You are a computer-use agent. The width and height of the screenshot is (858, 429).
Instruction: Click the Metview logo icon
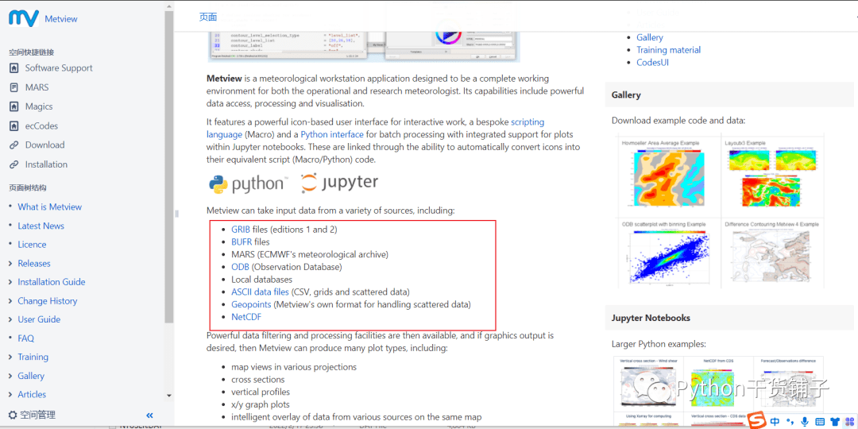coord(23,18)
